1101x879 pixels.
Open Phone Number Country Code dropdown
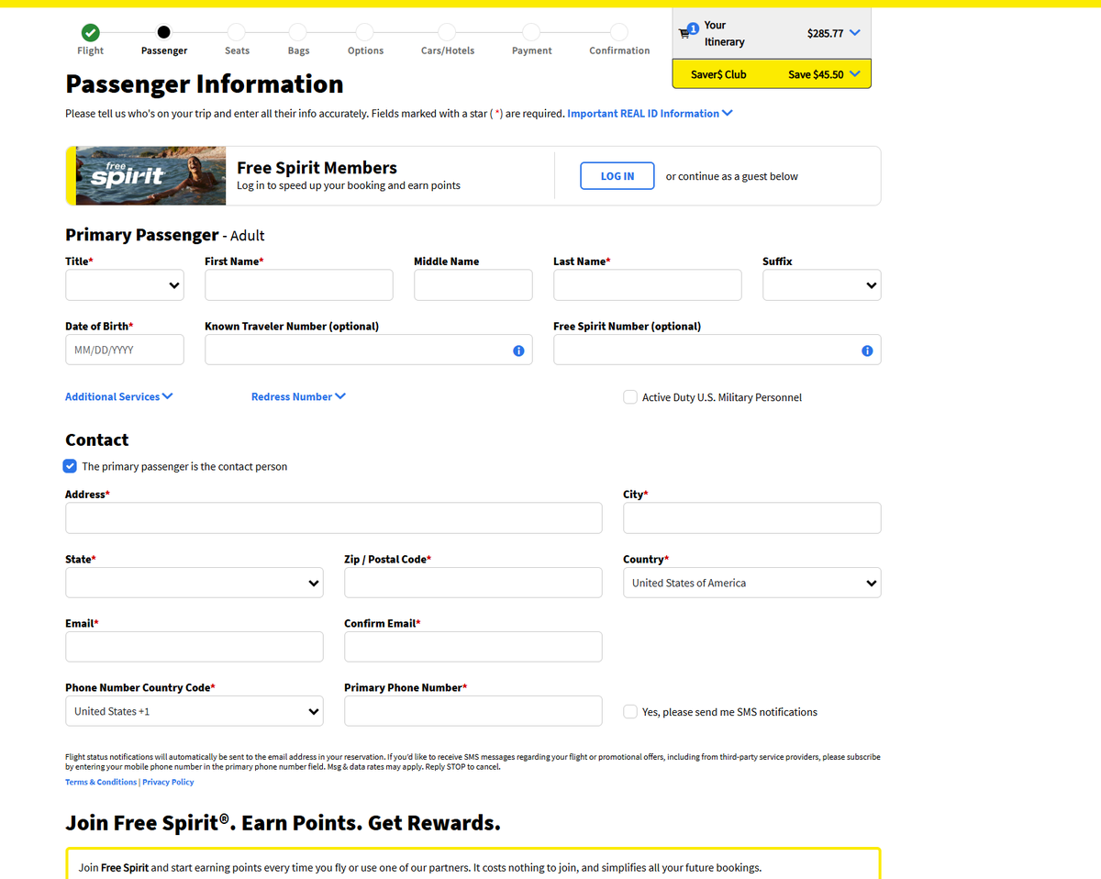[x=195, y=711]
